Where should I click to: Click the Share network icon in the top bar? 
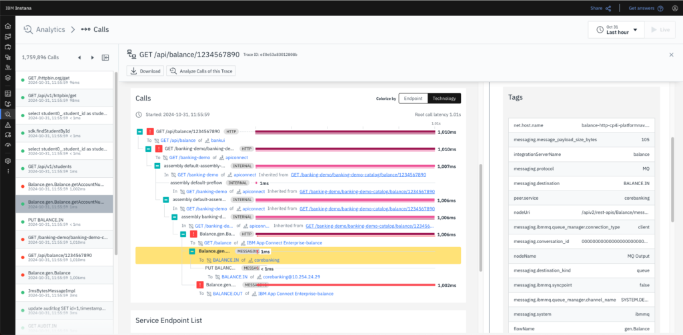608,8
